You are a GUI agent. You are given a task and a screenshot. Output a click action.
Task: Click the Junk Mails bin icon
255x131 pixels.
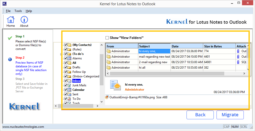click(x=69, y=85)
